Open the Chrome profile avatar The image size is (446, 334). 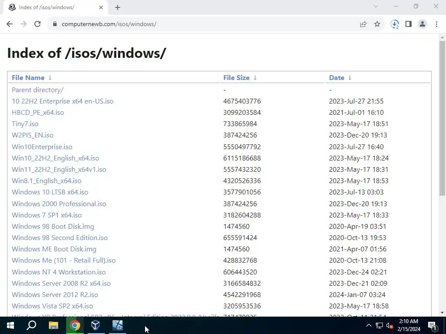tap(422, 24)
